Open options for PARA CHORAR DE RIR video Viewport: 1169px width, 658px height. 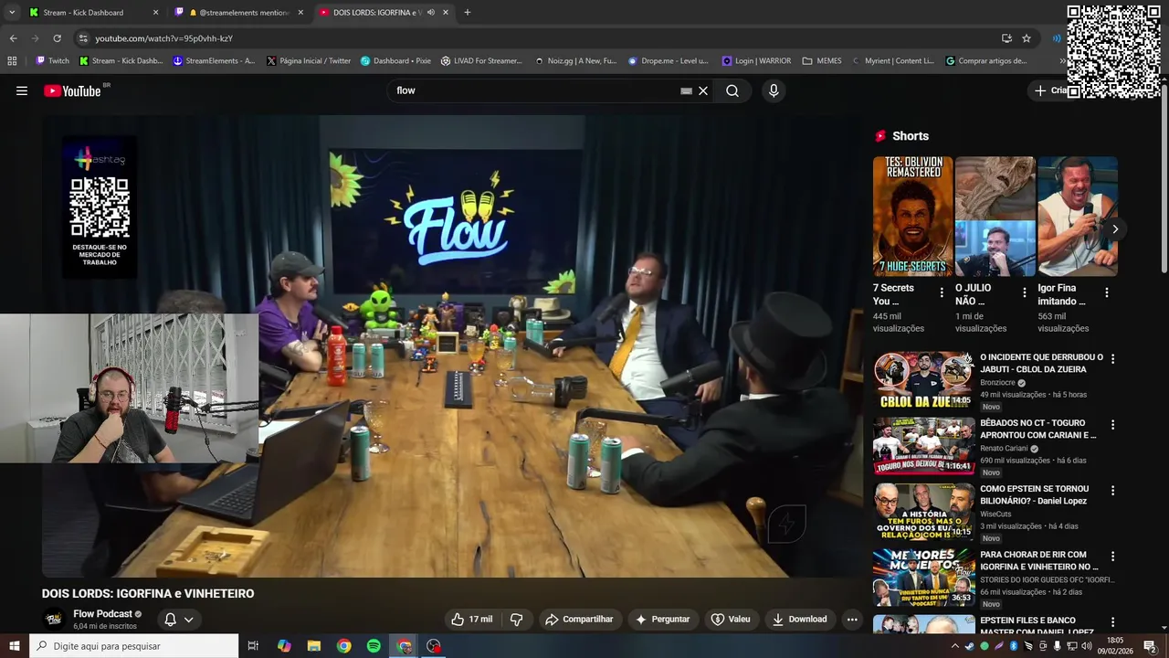pos(1112,557)
